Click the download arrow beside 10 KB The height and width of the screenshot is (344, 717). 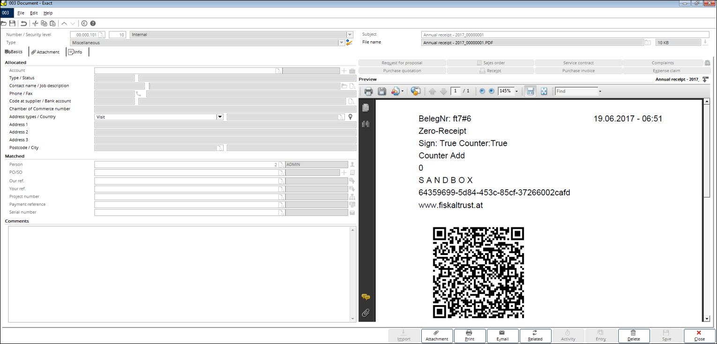tap(705, 43)
